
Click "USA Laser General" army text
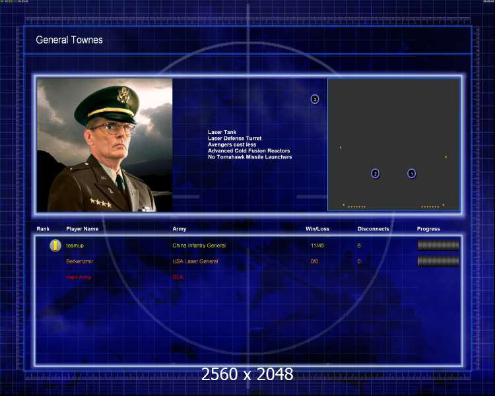(195, 261)
